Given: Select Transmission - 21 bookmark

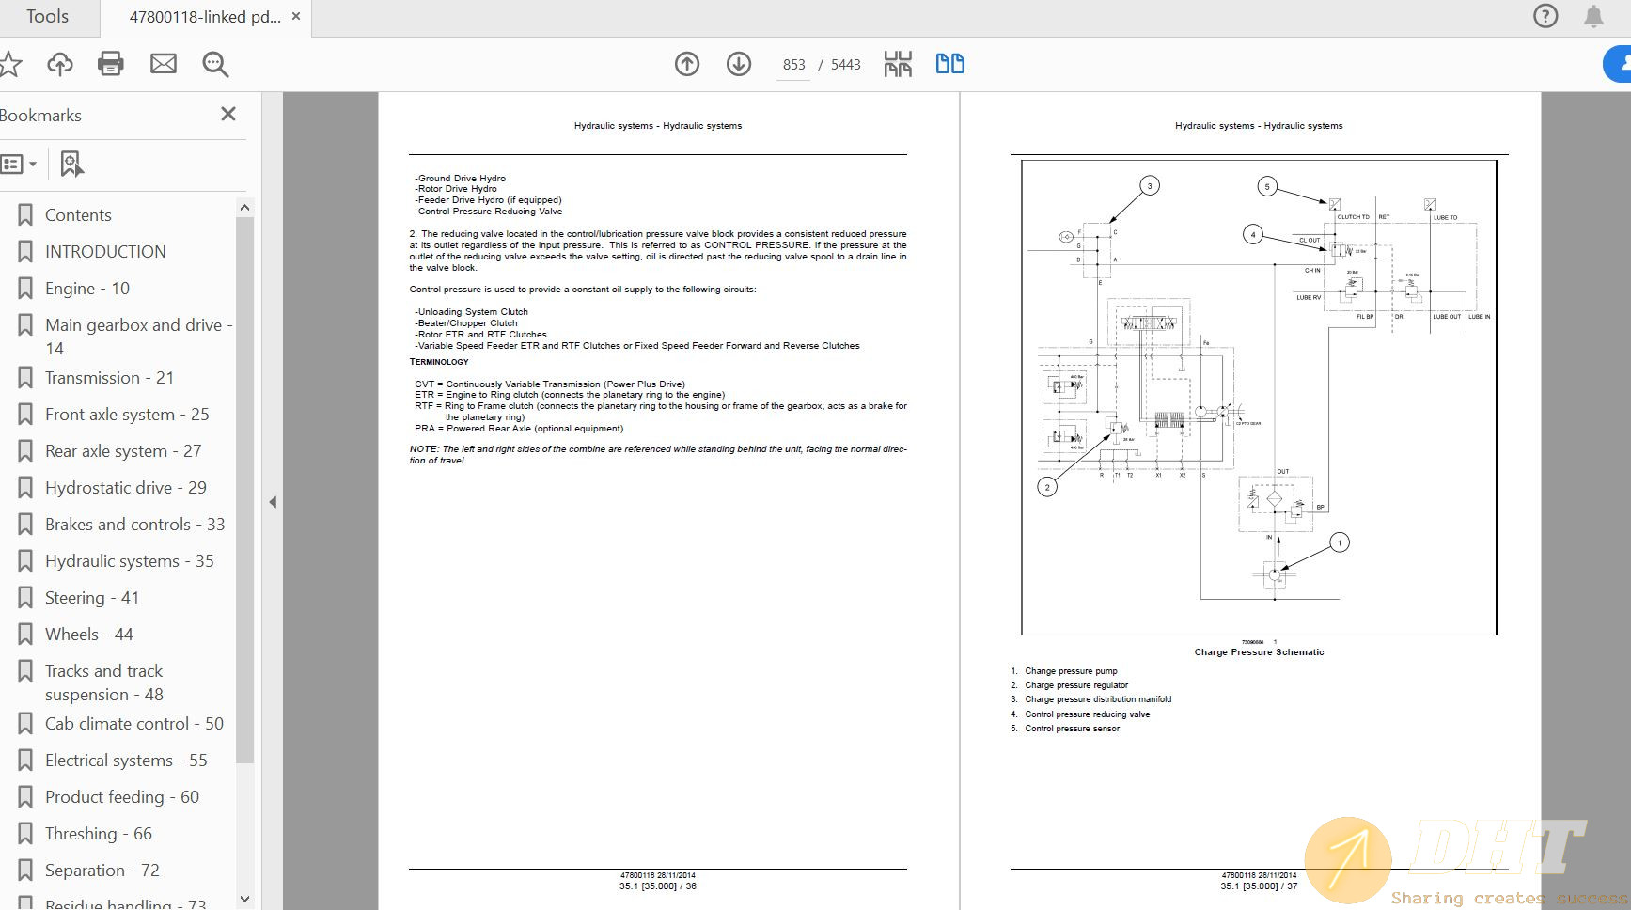Looking at the screenshot, I should (109, 378).
